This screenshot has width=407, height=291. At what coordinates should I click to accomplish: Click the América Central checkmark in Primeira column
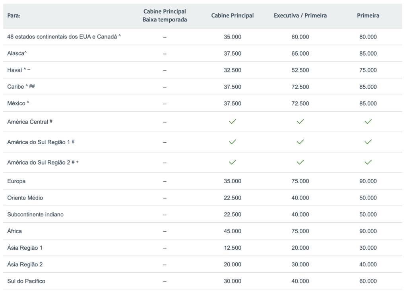tap(368, 122)
